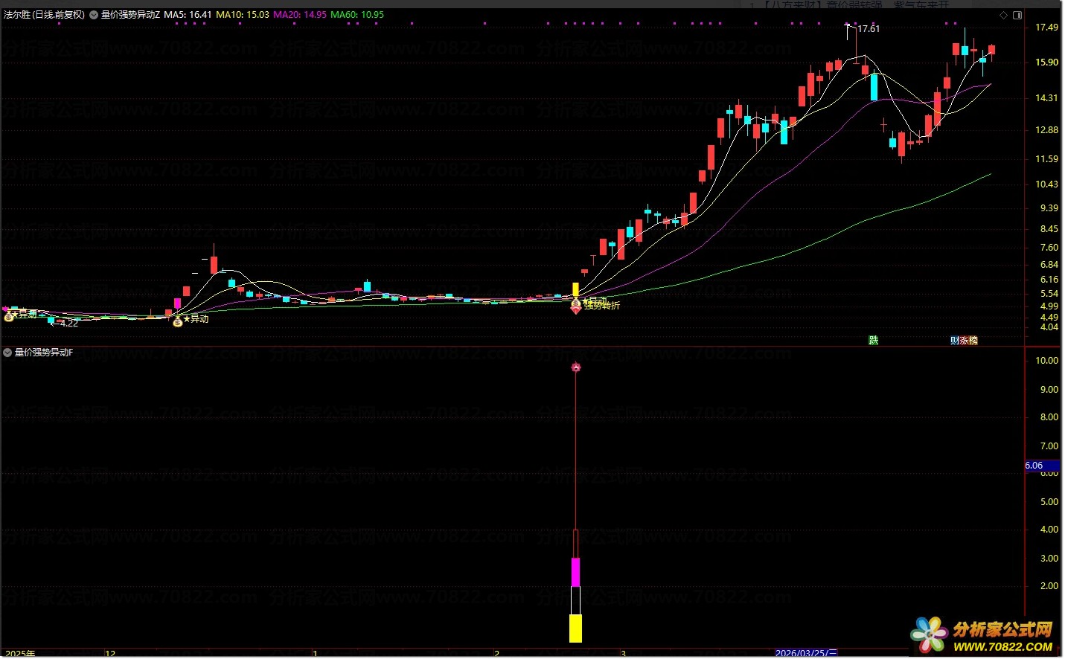
Task: Click money-bag signal icon under yellow candle
Action: (575, 303)
